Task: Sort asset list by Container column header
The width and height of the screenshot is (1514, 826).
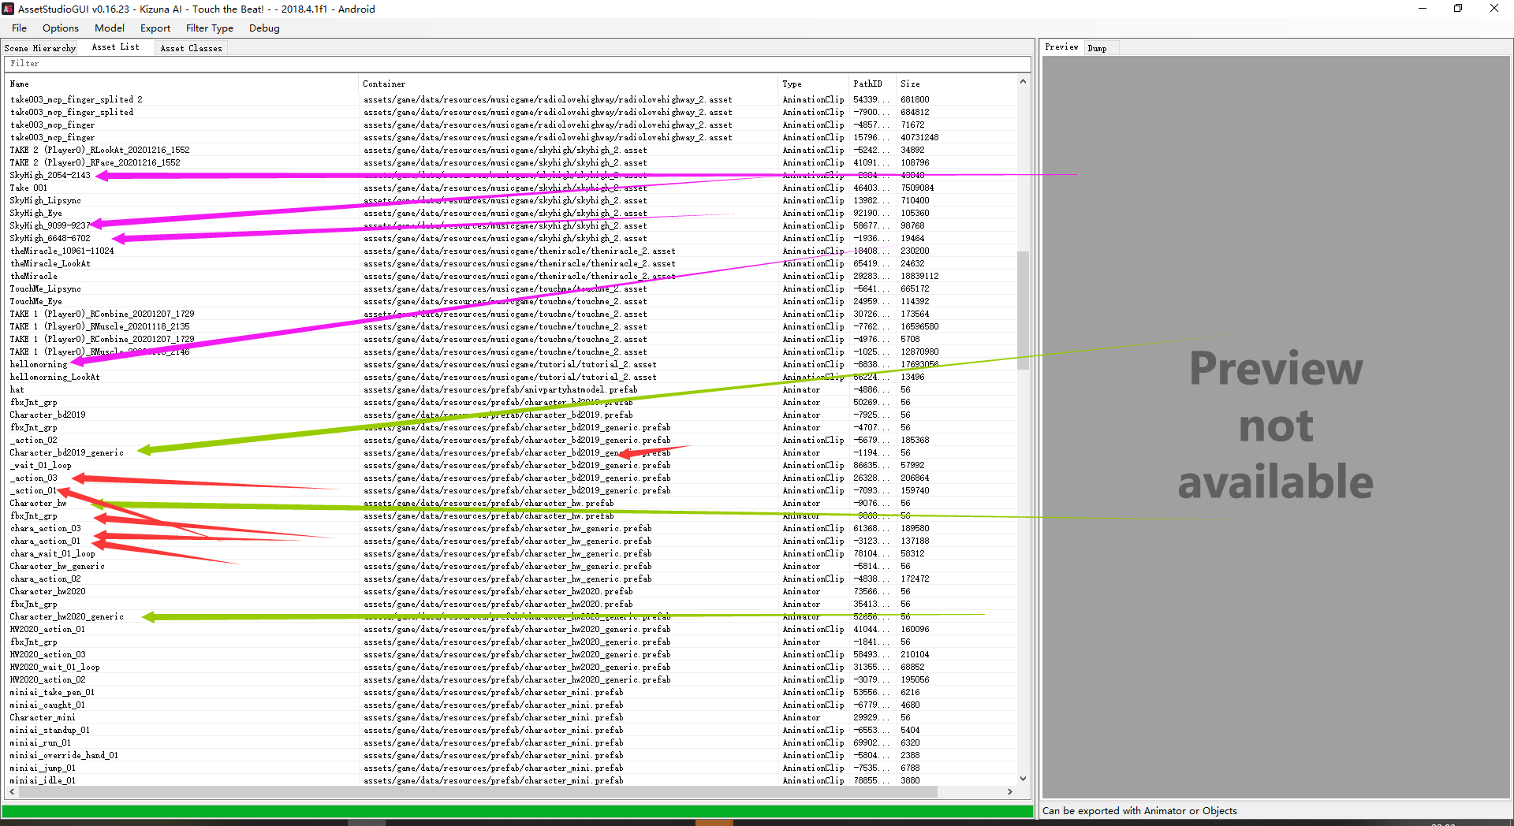Action: point(384,84)
